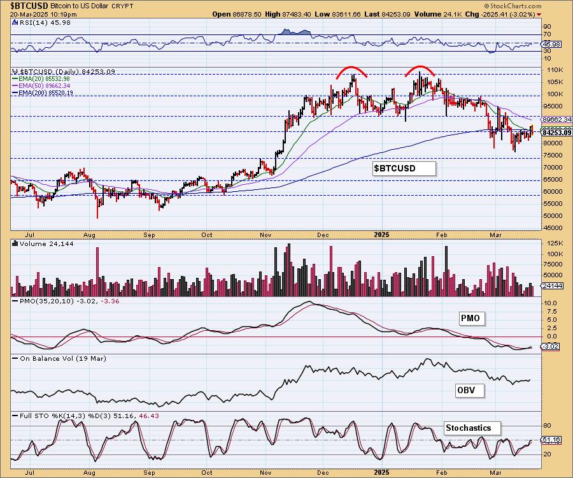Click the Stochastics annotation box

click(x=472, y=428)
